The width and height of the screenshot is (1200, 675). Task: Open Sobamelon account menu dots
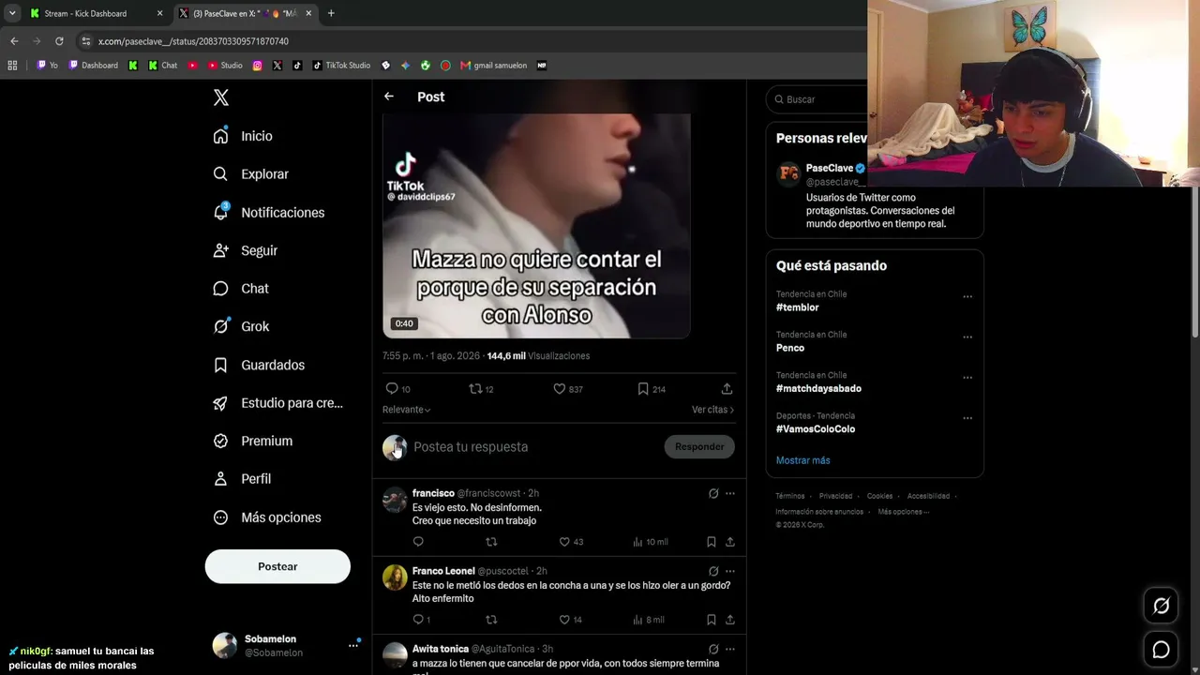coord(353,645)
